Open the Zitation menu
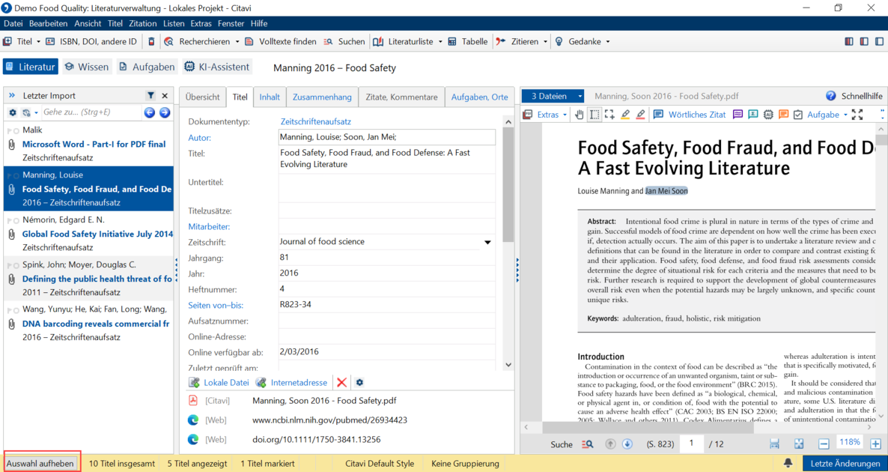 143,23
